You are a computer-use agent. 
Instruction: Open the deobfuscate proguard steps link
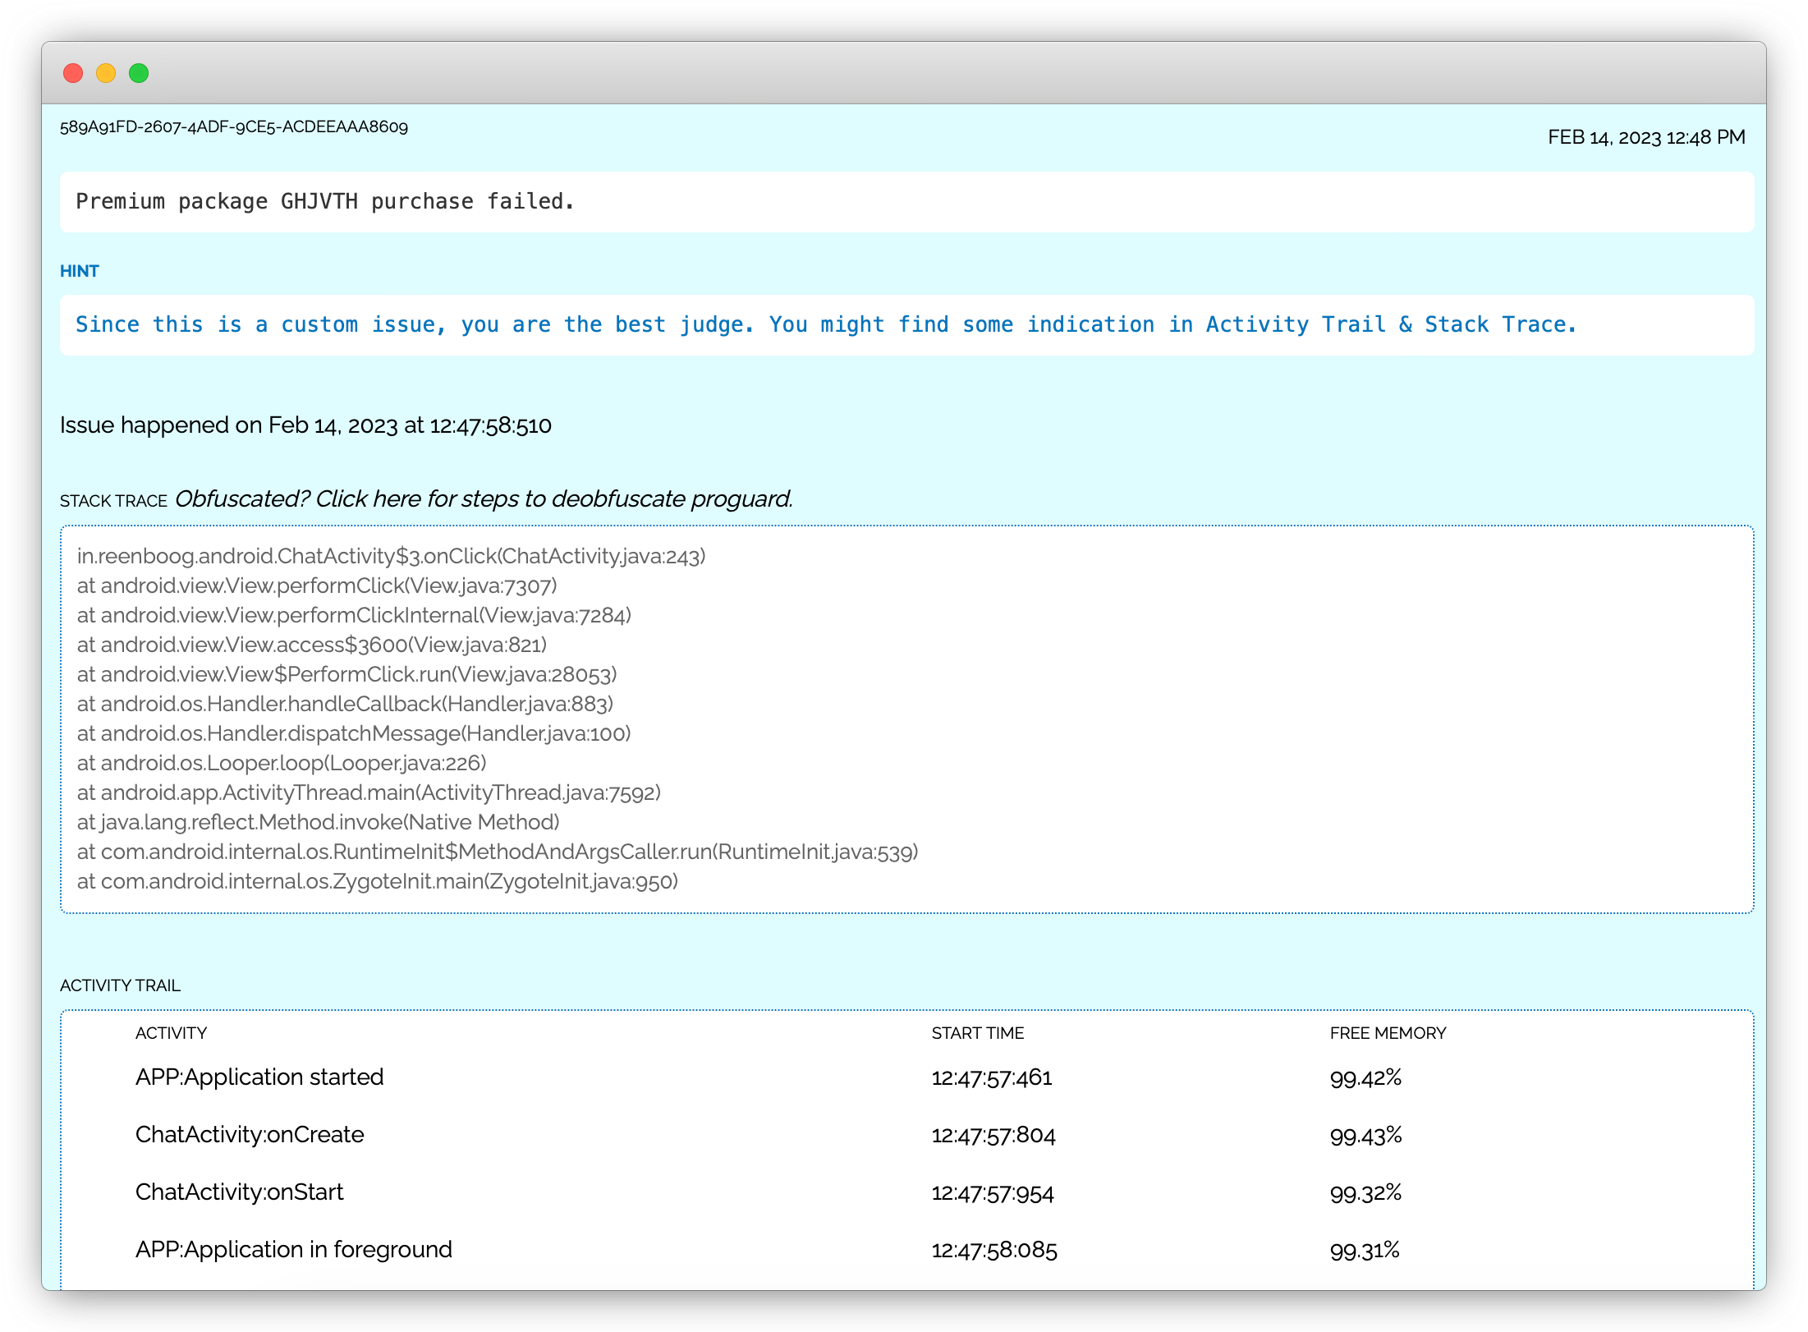(483, 498)
